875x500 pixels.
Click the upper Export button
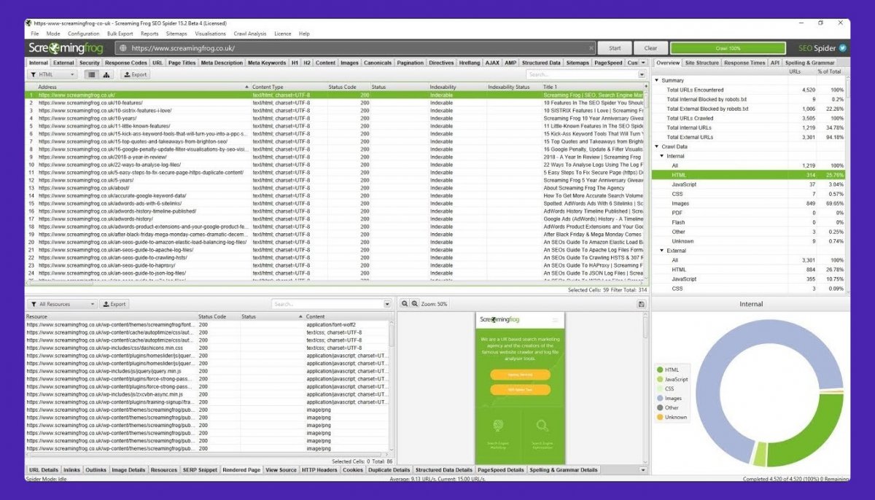[x=135, y=74]
